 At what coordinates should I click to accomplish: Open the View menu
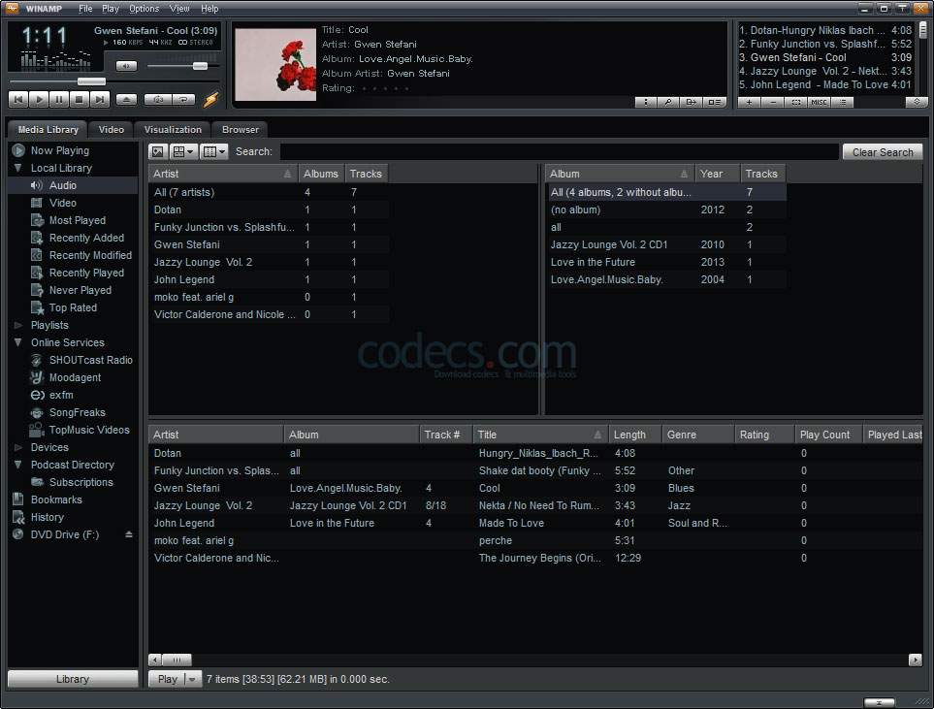coord(179,9)
